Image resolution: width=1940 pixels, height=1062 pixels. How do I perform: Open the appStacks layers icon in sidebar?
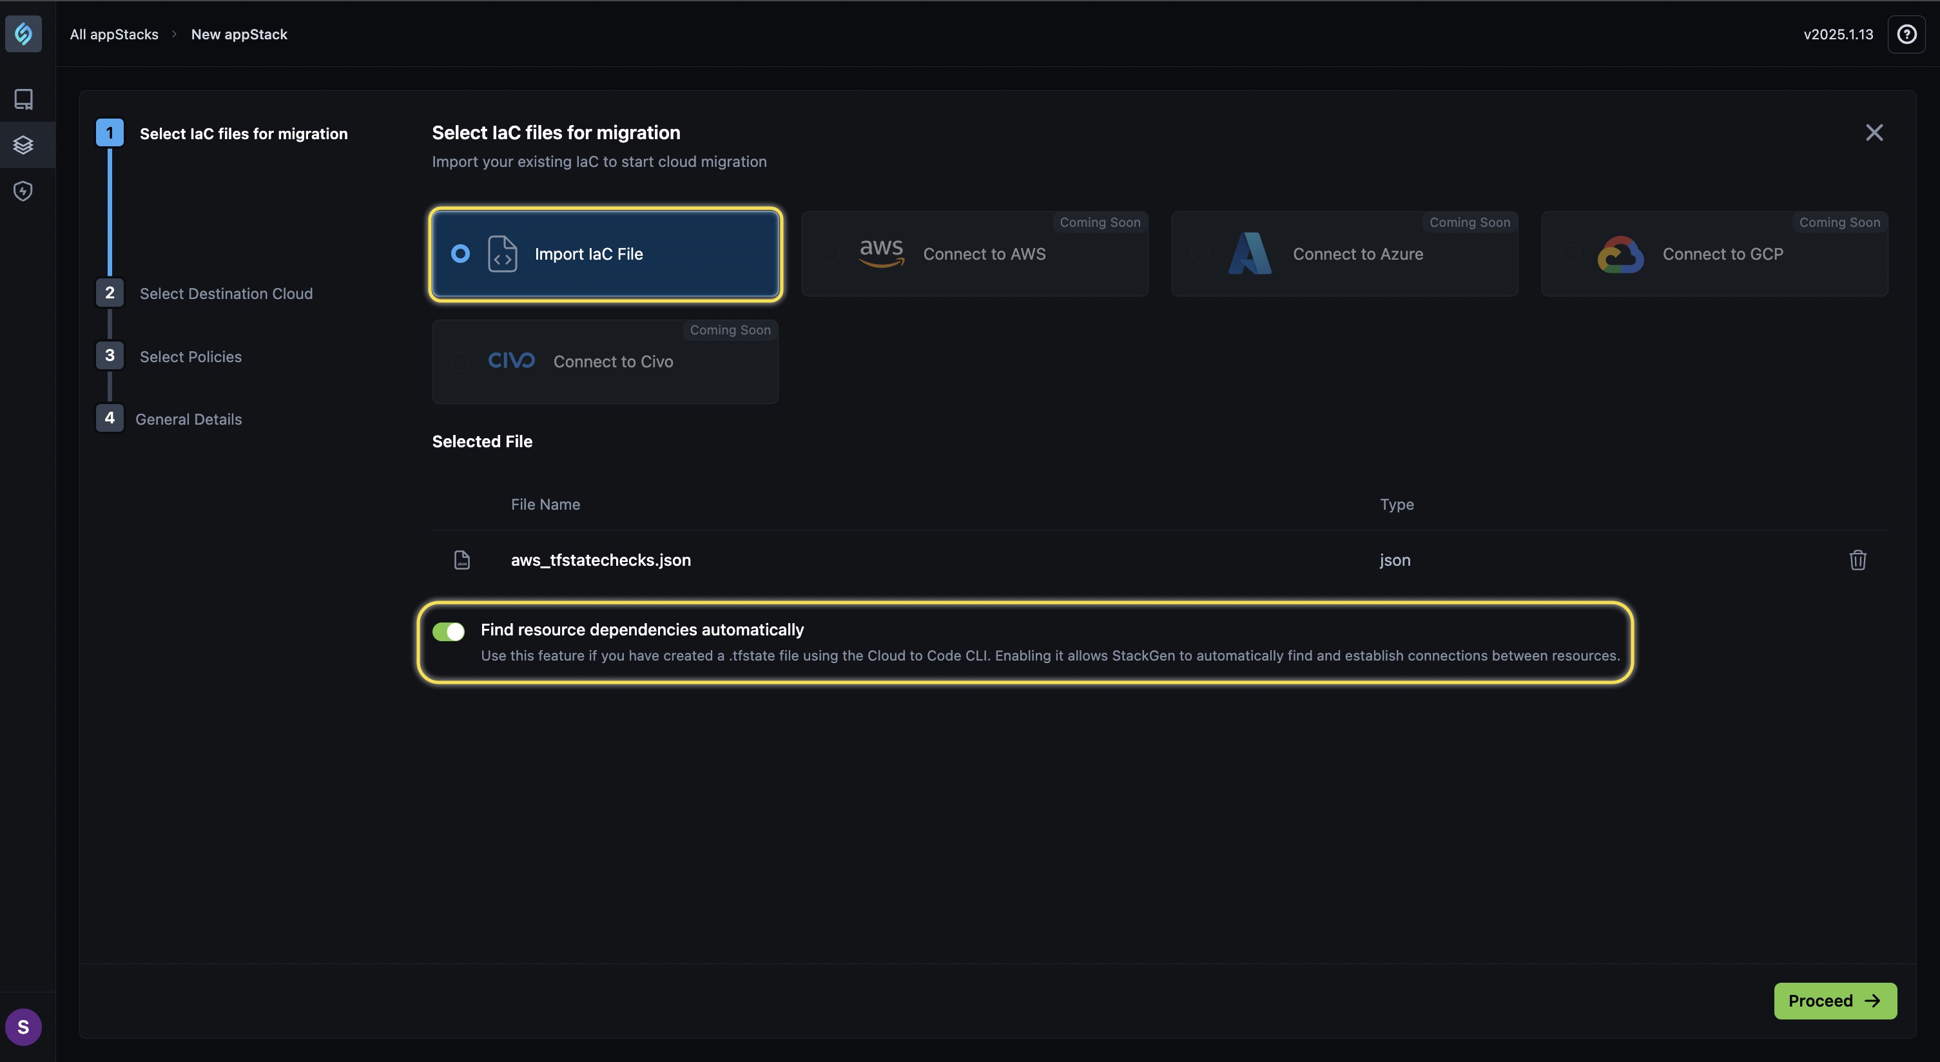tap(23, 144)
